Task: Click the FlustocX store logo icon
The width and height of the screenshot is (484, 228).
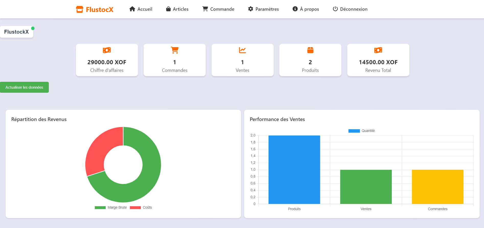Action: click(80, 9)
